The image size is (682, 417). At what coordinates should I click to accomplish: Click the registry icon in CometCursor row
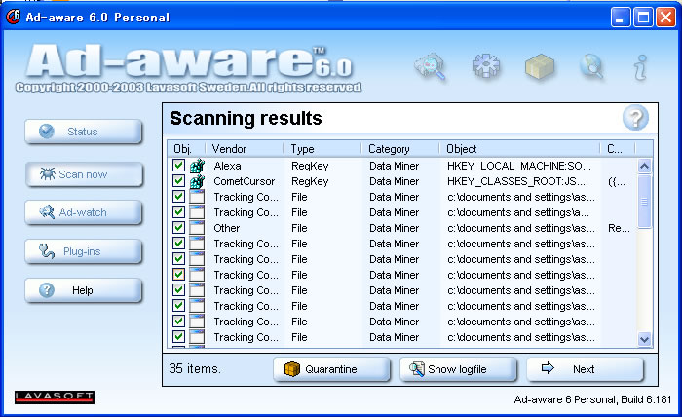[x=197, y=181]
